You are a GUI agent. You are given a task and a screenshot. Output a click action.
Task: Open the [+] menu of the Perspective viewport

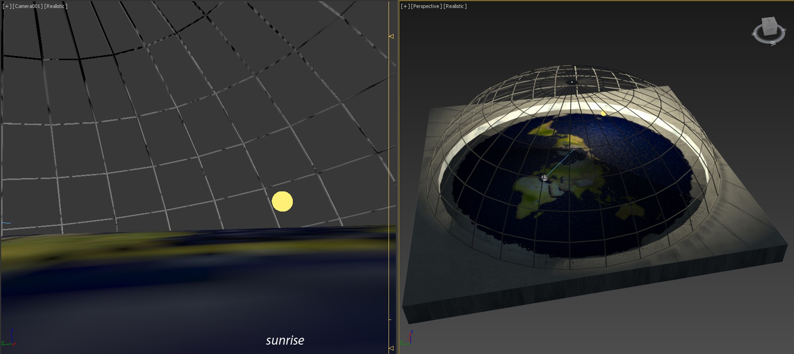point(405,6)
